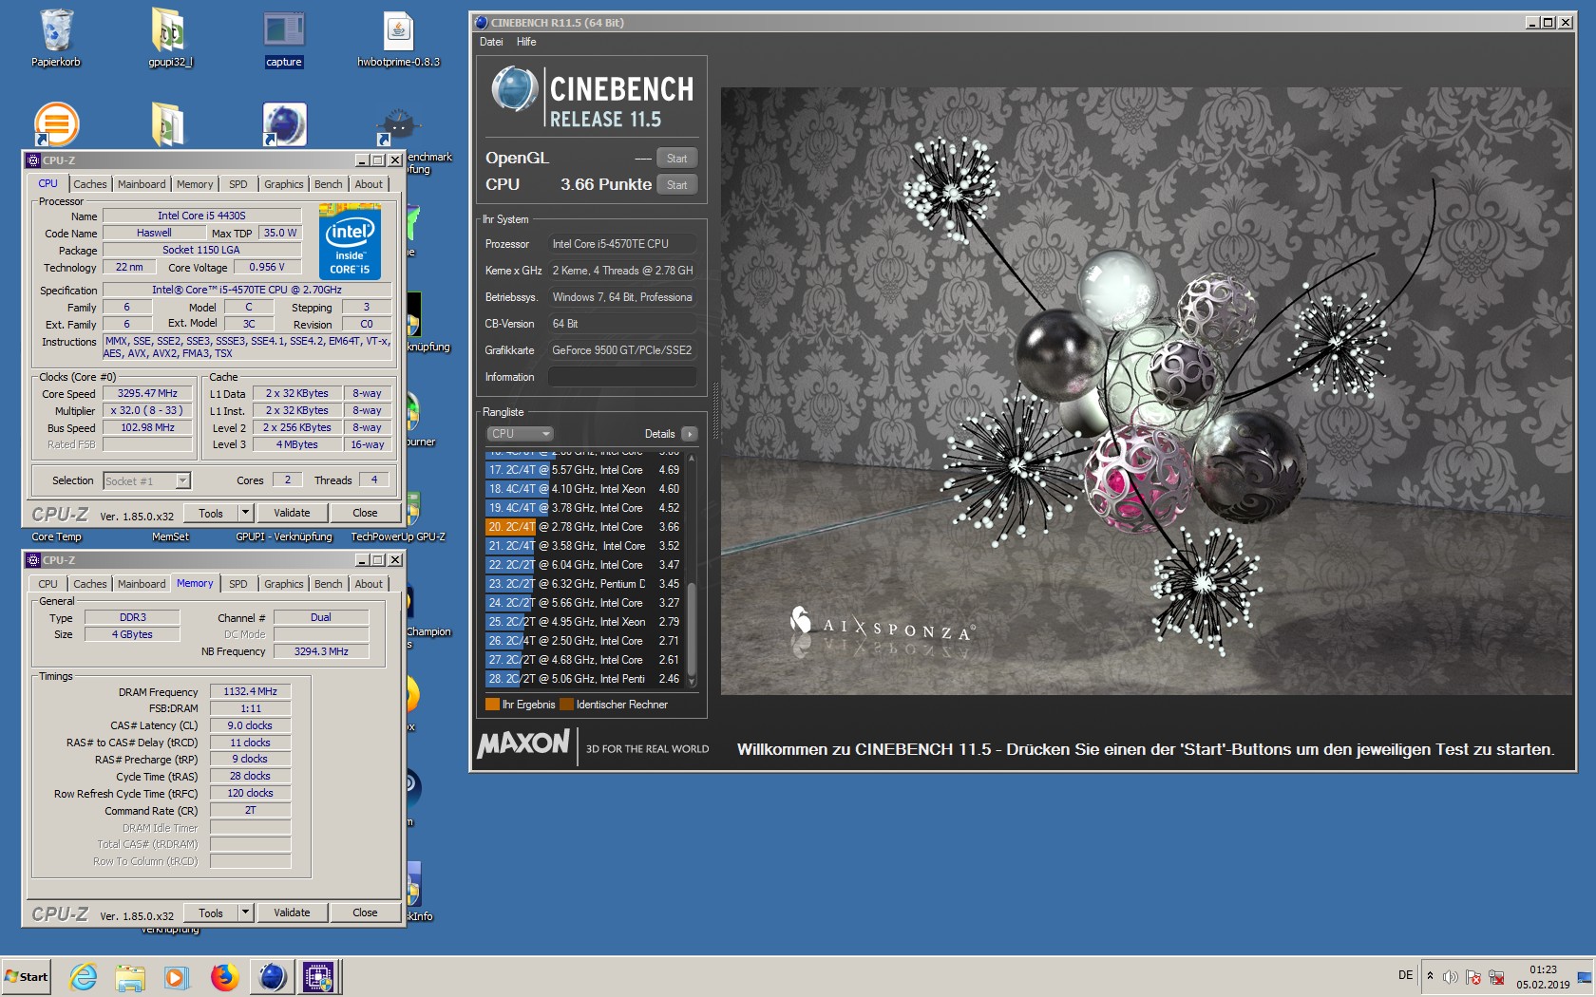Image resolution: width=1596 pixels, height=997 pixels.
Task: Expand Tools dropdown arrow in upper CPU-Z window
Action: 245,513
